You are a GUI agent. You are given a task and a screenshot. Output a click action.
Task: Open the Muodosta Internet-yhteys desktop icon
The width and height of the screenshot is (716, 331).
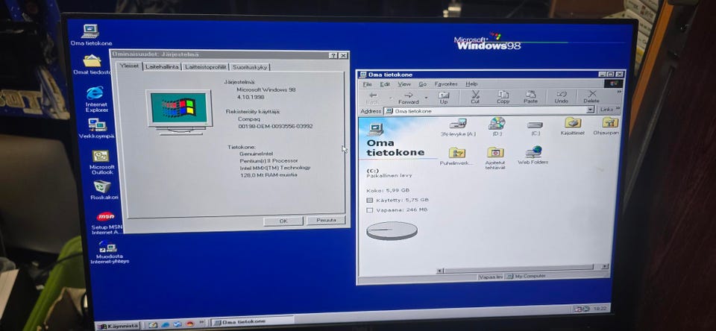click(x=109, y=252)
